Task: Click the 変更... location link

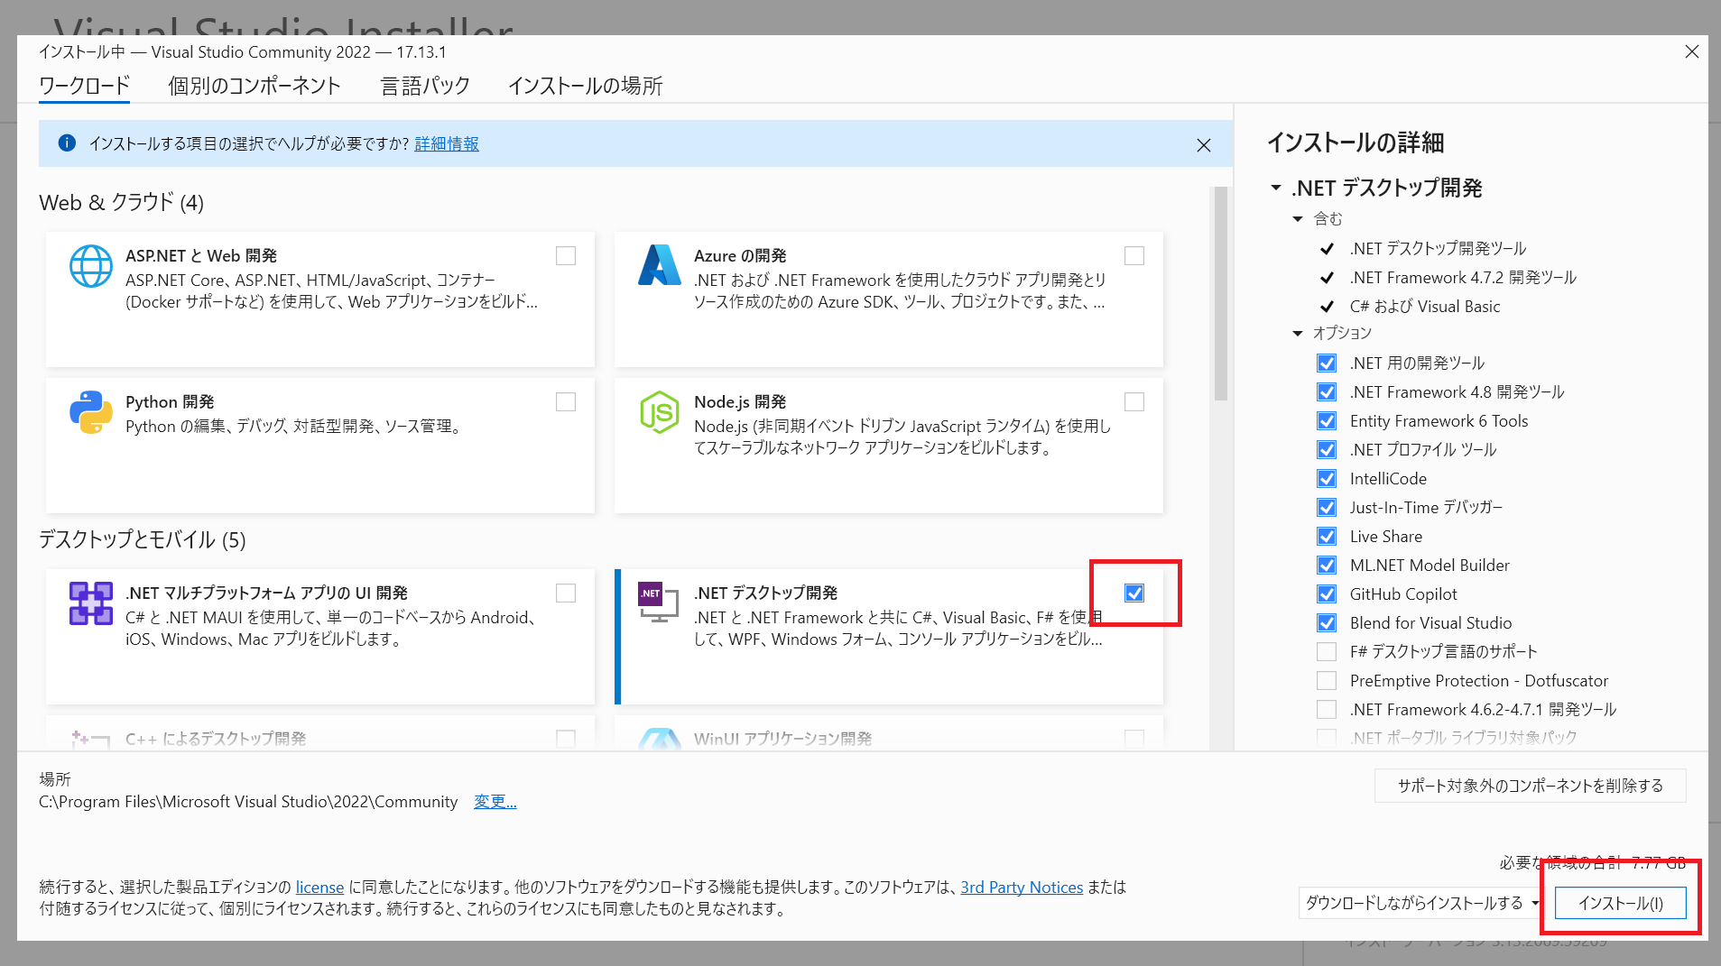Action: tap(495, 802)
